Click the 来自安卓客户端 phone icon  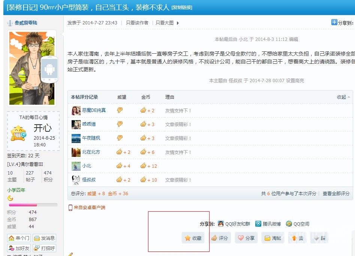click(x=70, y=207)
